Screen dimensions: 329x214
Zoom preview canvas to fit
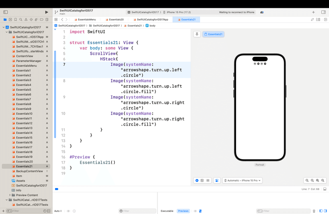317,180
